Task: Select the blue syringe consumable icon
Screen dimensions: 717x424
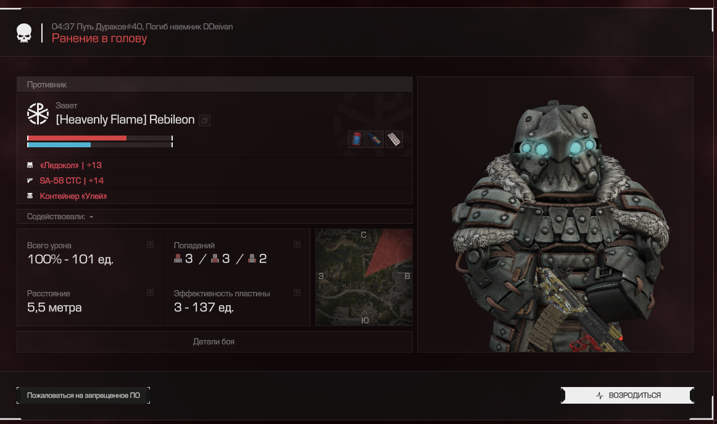Action: [x=375, y=139]
